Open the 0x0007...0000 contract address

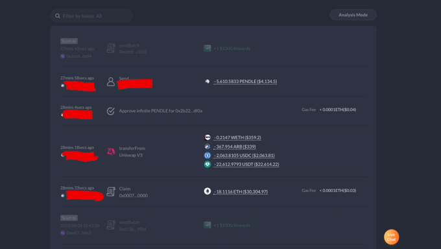pos(134,196)
